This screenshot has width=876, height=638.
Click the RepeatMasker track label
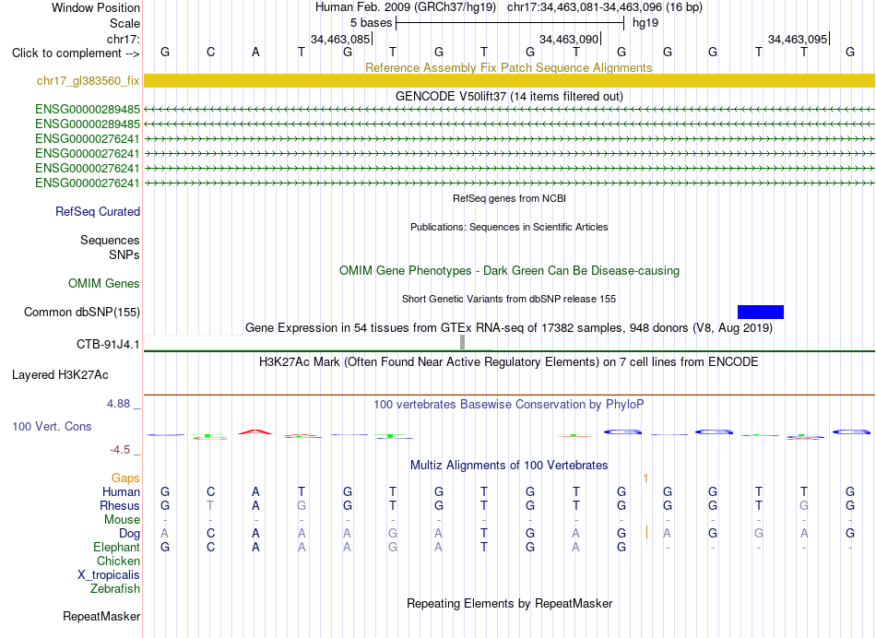coord(101,616)
